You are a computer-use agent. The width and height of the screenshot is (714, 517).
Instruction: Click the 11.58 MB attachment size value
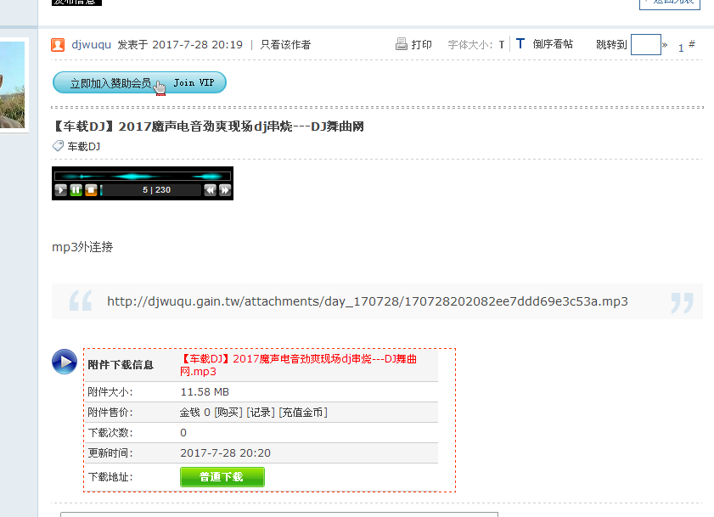point(205,392)
